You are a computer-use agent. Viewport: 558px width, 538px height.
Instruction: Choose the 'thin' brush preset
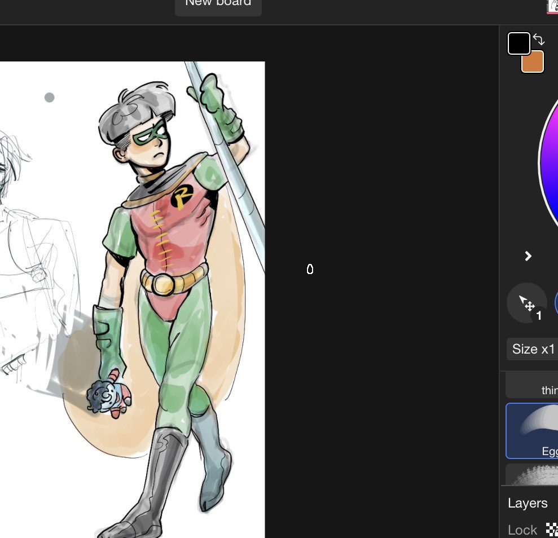coord(531,385)
